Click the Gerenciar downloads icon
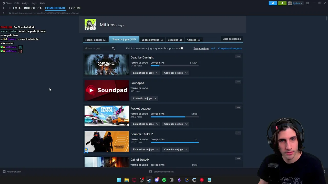This screenshot has width=328, height=184. [x=150, y=172]
